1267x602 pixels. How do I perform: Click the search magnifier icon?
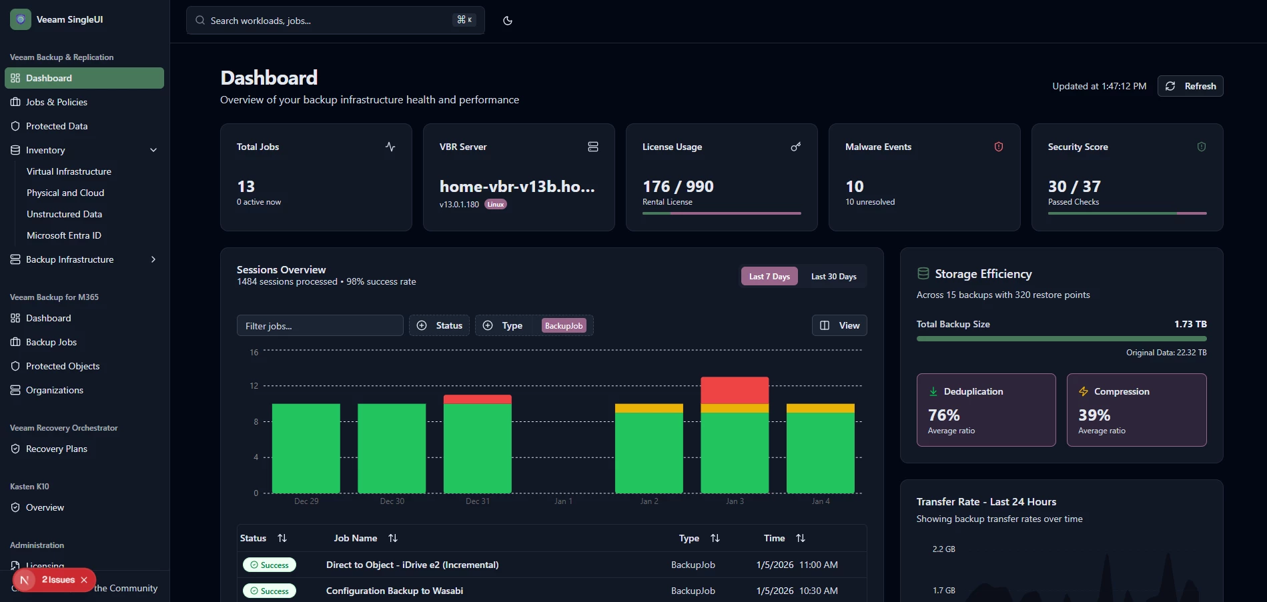[x=200, y=21]
